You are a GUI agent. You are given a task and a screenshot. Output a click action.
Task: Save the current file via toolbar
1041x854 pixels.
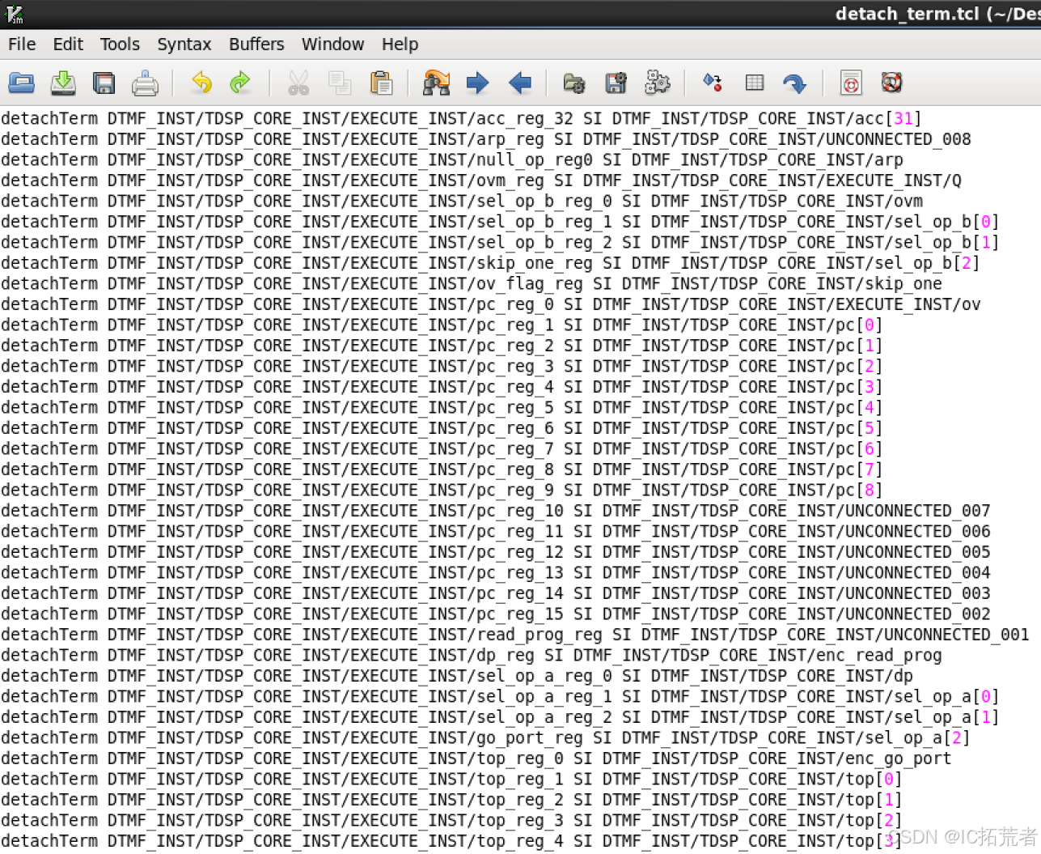pos(63,83)
